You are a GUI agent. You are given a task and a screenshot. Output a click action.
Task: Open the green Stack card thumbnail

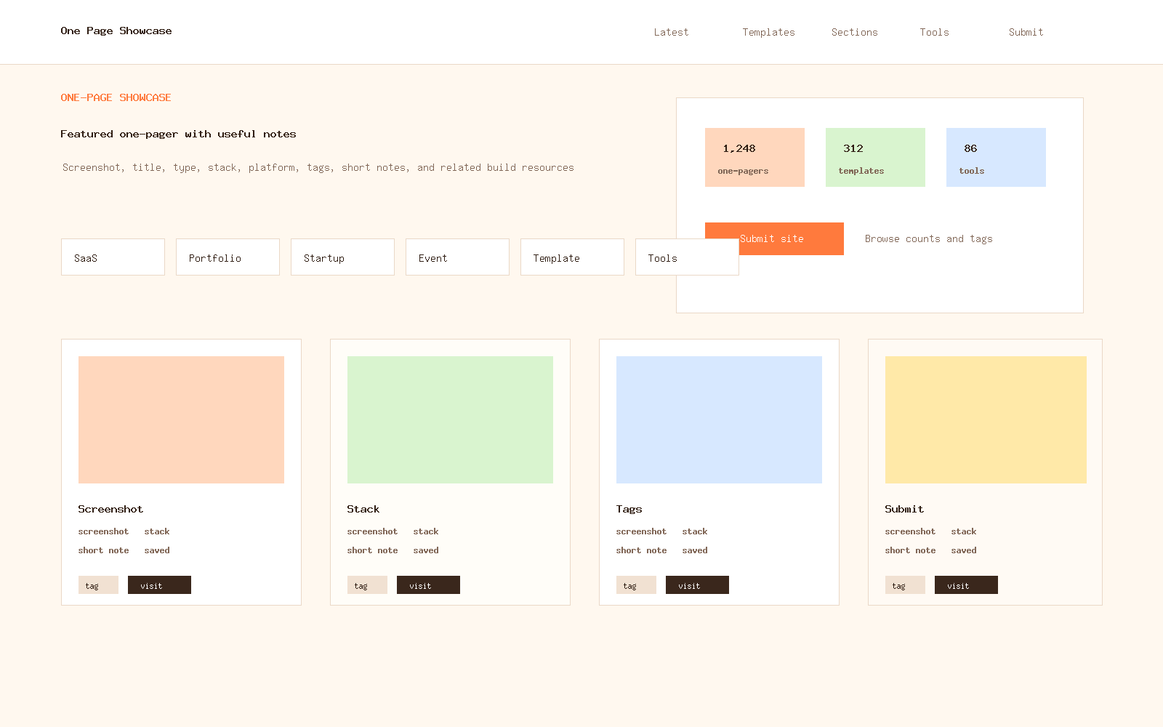450,419
